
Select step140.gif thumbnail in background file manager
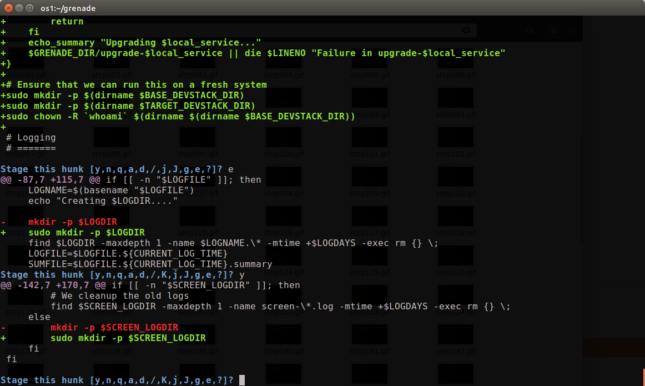click(284, 334)
